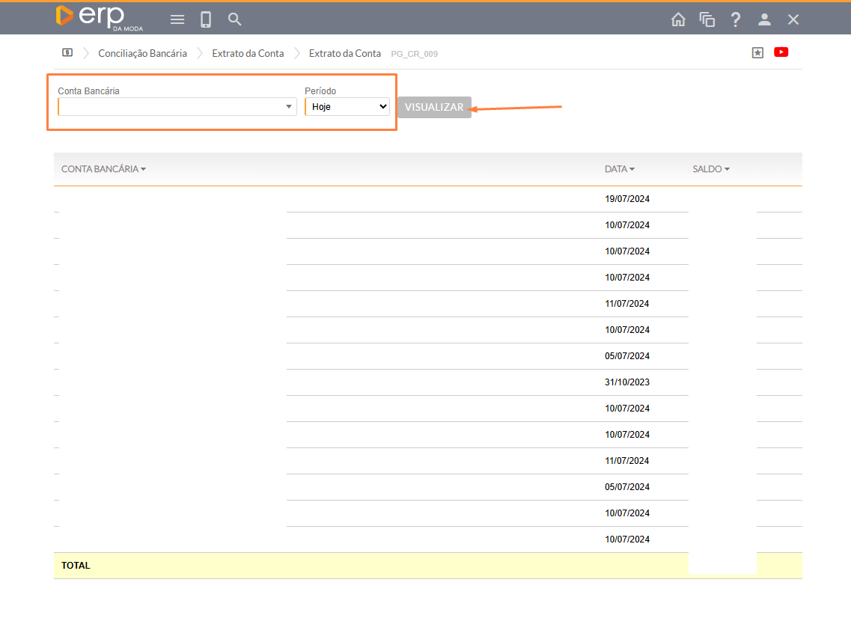Open the search magnifier icon
The image size is (851, 639).
point(235,19)
